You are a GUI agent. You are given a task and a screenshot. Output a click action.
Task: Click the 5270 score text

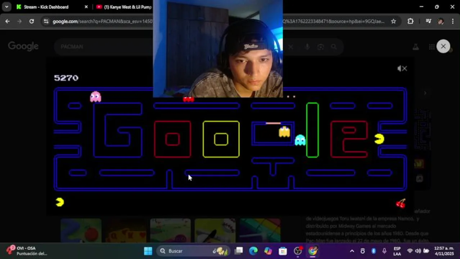(66, 78)
